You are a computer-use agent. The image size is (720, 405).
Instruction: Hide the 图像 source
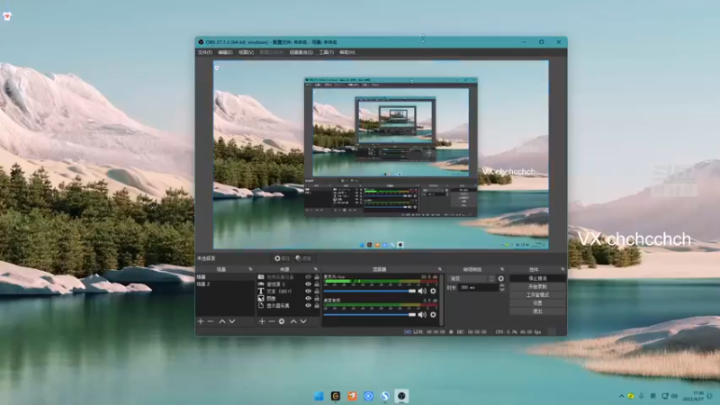coord(308,299)
